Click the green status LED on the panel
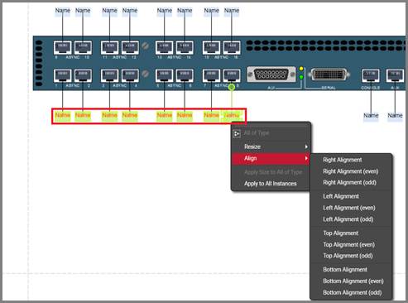Viewport: 408px width, 303px height. (x=301, y=77)
